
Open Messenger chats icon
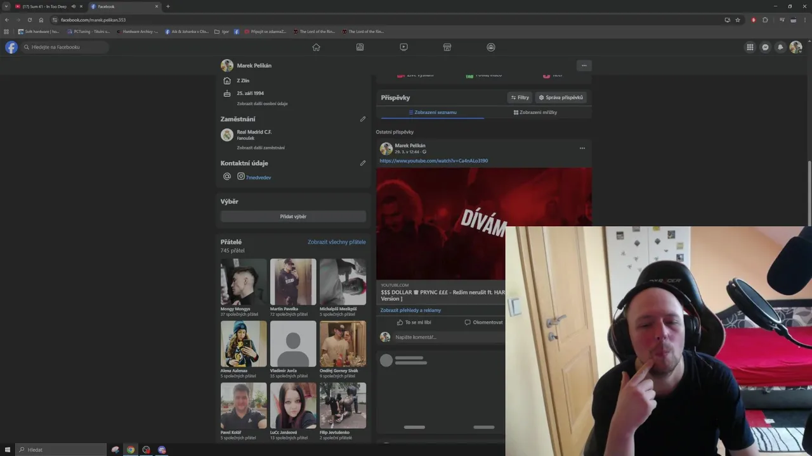coord(765,47)
